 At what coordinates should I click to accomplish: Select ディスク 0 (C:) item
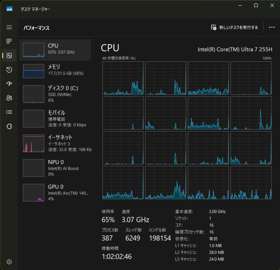[x=55, y=94]
